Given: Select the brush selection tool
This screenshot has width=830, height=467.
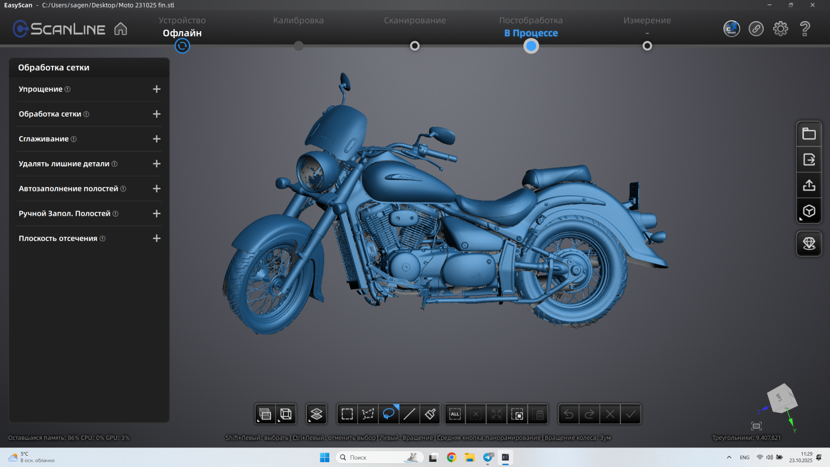Looking at the screenshot, I should 430,414.
